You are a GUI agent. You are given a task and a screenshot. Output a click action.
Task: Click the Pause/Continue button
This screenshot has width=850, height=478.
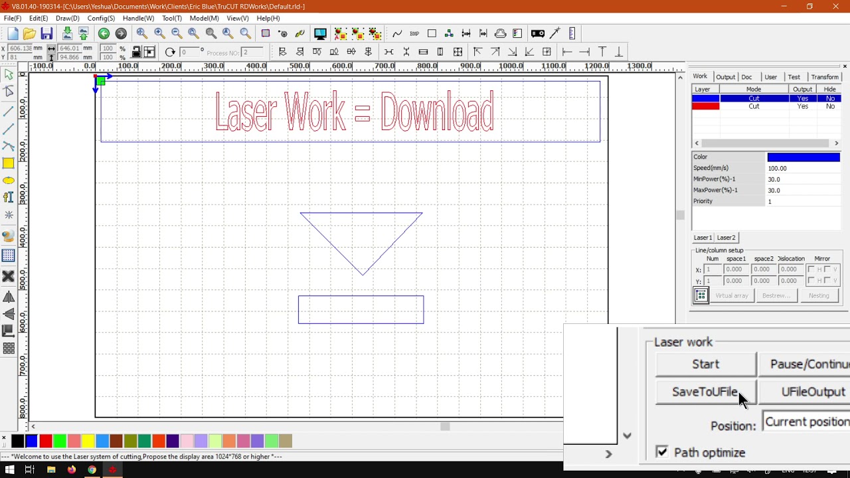[805, 364]
